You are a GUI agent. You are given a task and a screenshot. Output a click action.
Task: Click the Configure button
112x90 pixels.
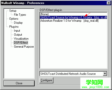46,80
